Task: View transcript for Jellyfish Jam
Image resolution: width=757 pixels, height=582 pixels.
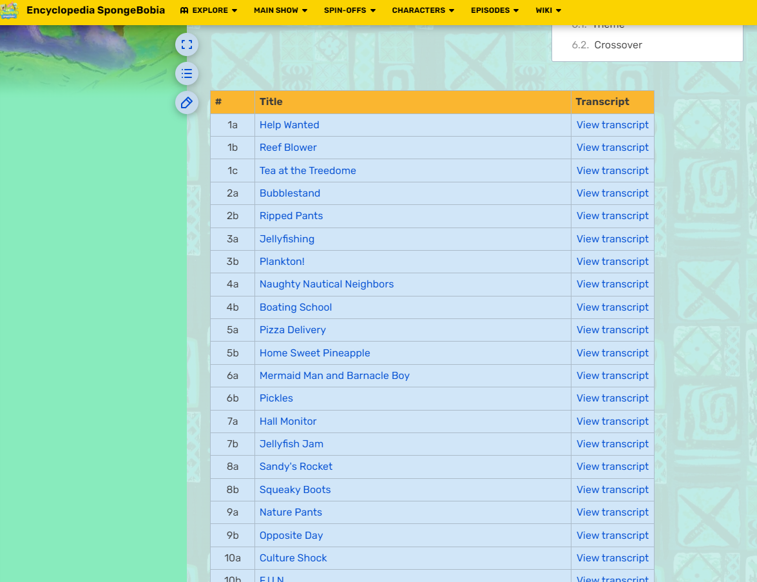Action: [x=612, y=444]
